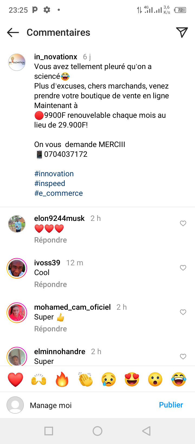This screenshot has width=195, height=444.
Task: Open the #innovation hashtag
Action: point(54,174)
